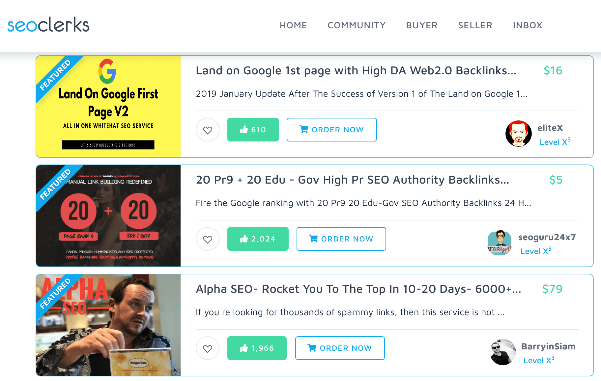Click the seoclerks logo
The height and width of the screenshot is (381, 601).
click(x=48, y=25)
